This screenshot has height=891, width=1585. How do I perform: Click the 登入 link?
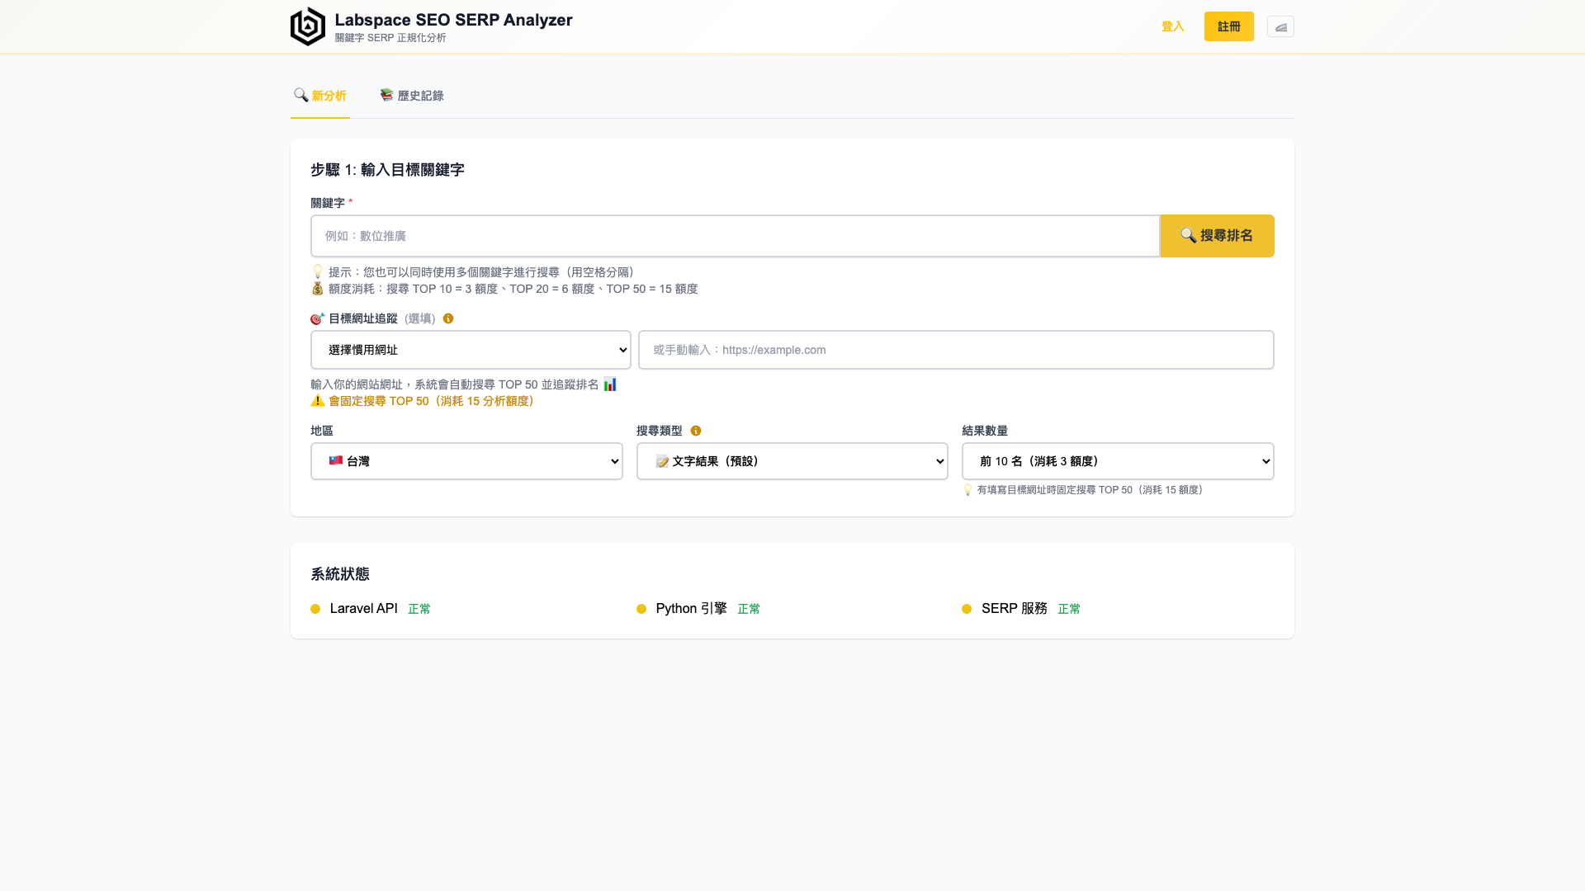[1172, 26]
